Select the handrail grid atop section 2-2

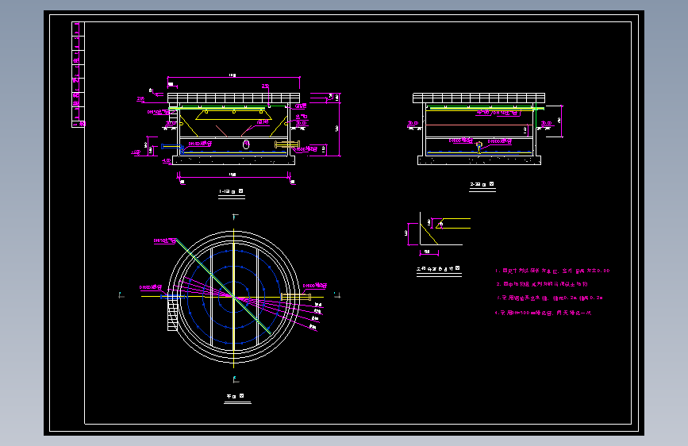[479, 98]
